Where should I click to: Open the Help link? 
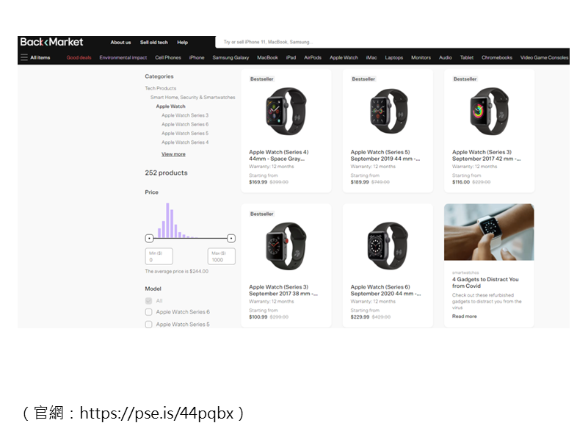[x=182, y=43]
